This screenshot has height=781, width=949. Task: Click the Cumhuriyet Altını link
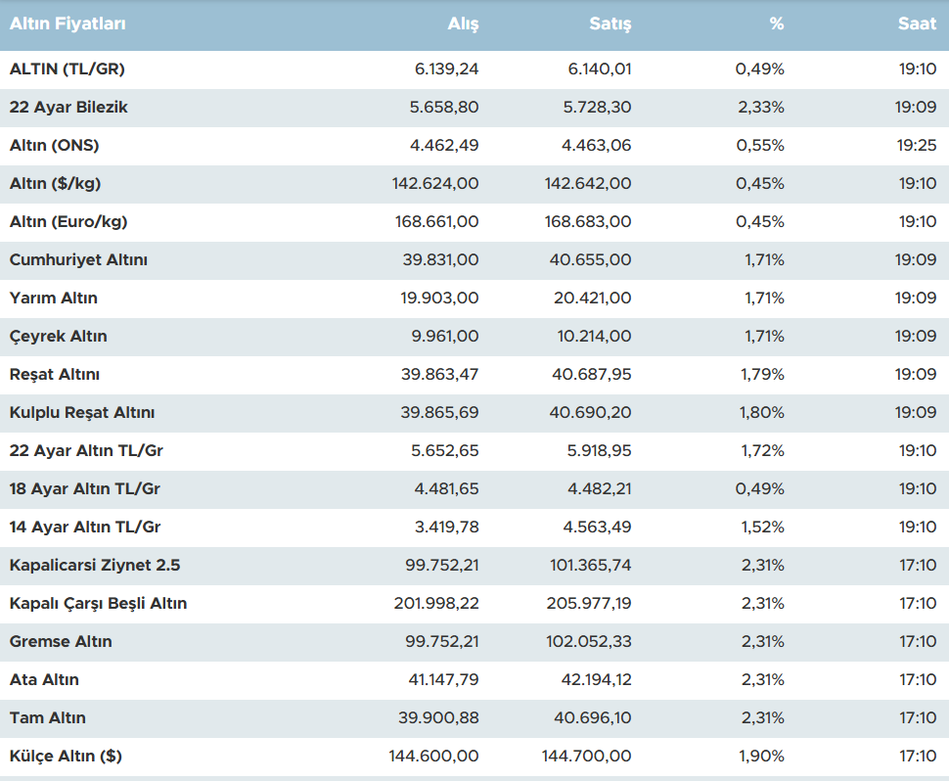click(x=78, y=260)
